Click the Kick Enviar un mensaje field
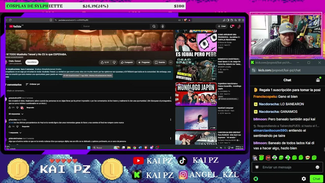325x183 pixels. click(287, 167)
